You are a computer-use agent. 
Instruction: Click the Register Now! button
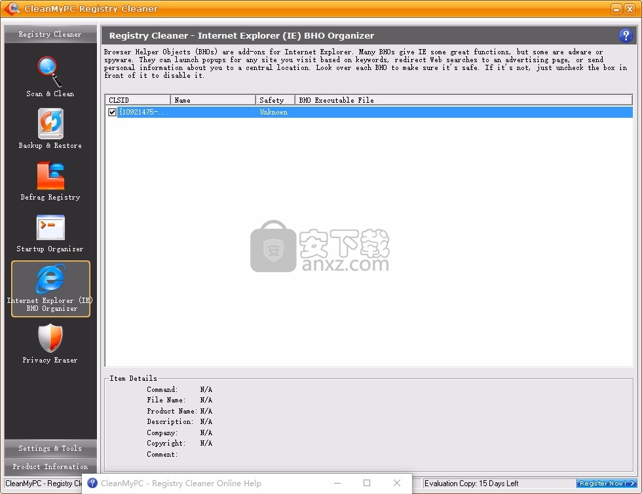[607, 484]
